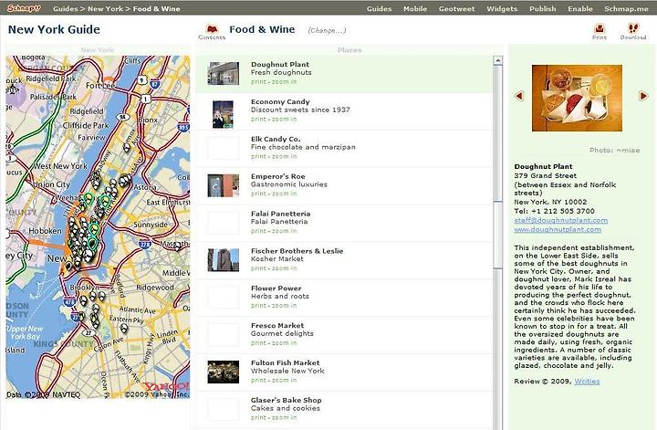Click (Change...) next to Food & Wine
Viewport: 657px width, 430px height.
327,30
